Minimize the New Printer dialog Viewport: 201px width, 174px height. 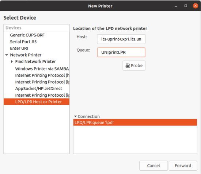[176, 6]
